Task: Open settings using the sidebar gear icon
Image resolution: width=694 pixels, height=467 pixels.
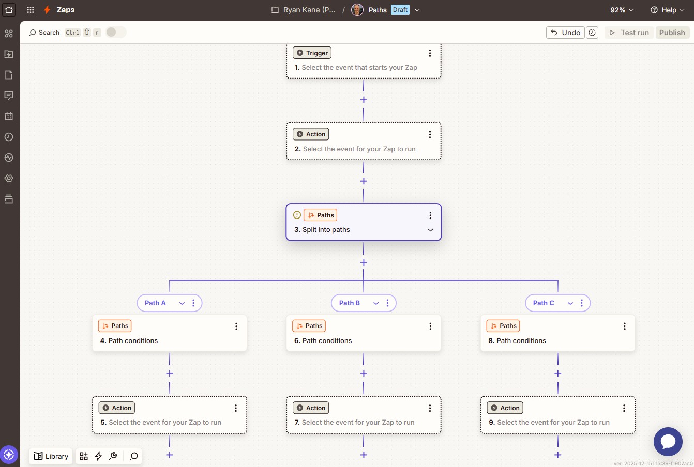Action: 8,178
